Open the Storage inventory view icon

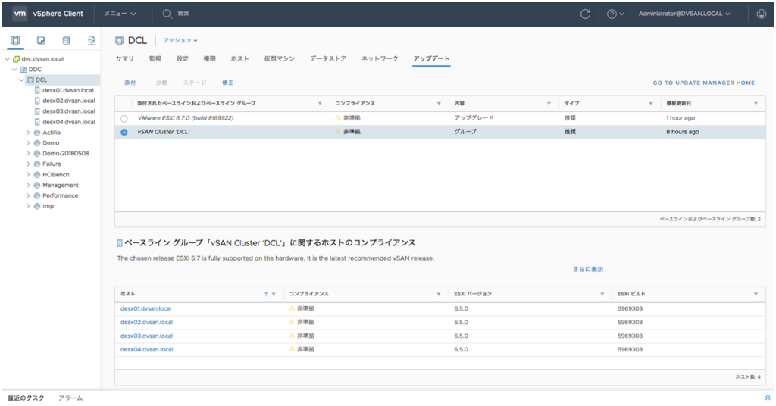coord(67,41)
